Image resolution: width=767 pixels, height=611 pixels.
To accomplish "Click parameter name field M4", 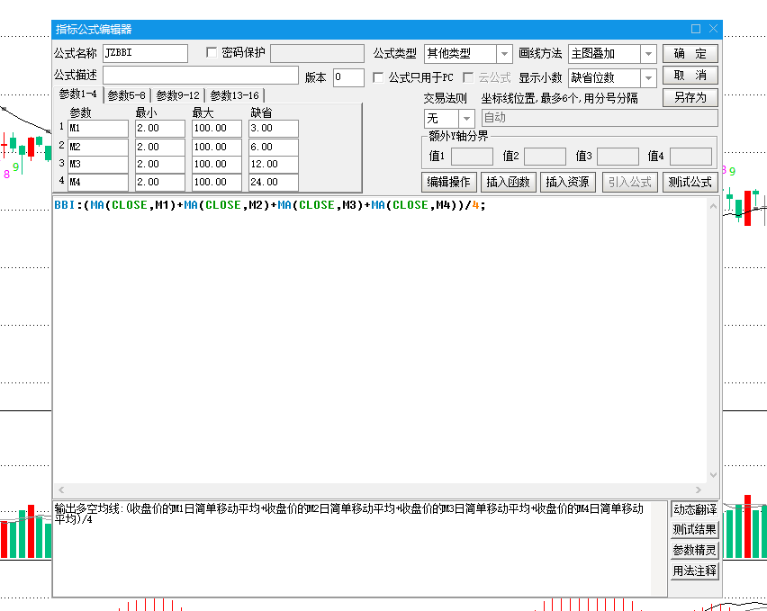I will point(98,183).
